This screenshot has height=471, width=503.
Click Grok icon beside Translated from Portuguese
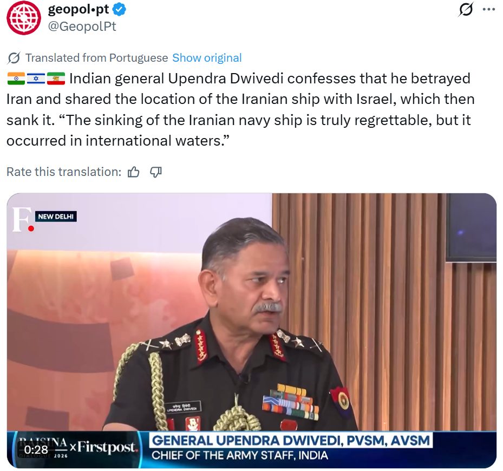(x=14, y=58)
